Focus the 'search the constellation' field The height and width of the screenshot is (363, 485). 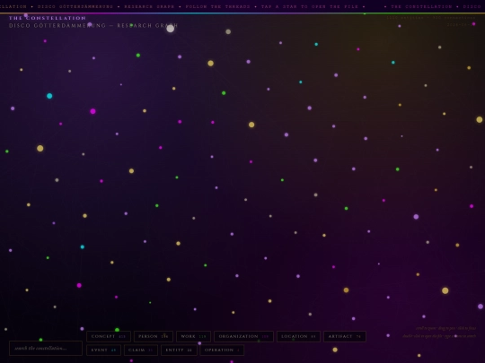(46, 348)
